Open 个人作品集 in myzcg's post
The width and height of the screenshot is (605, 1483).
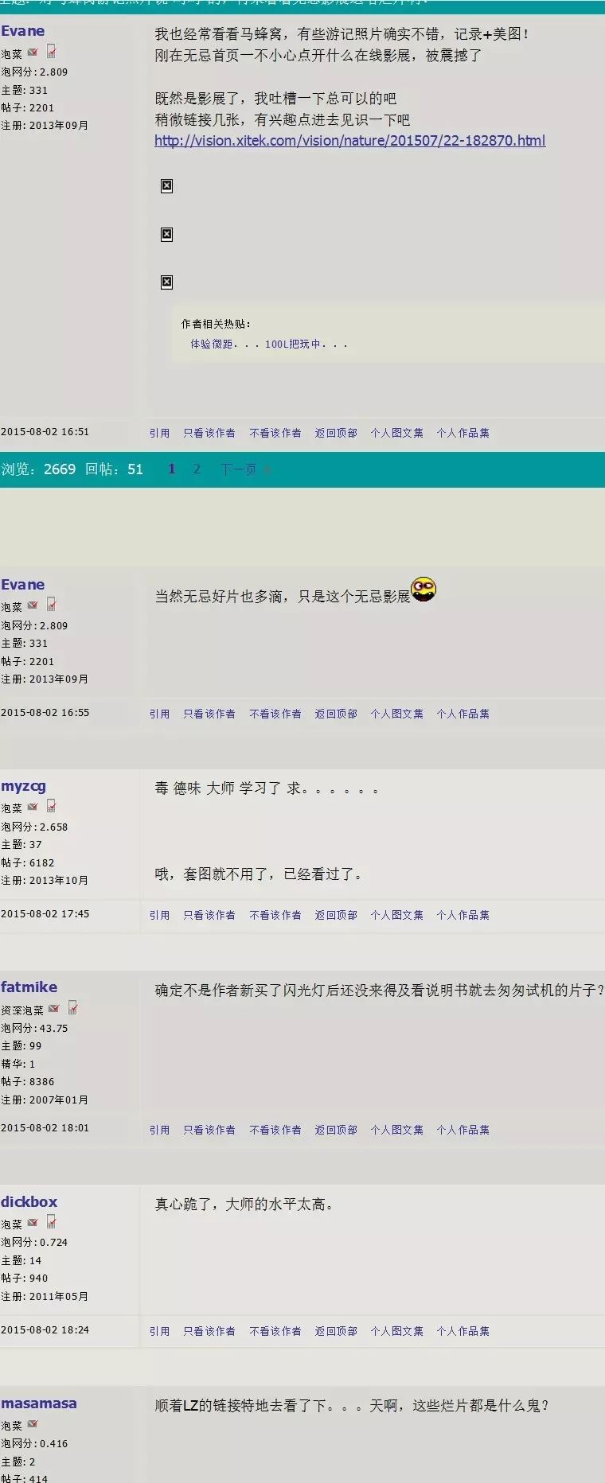pos(463,915)
